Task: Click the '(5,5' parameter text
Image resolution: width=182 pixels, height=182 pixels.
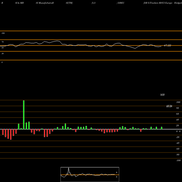Action: [x=94, y=3]
